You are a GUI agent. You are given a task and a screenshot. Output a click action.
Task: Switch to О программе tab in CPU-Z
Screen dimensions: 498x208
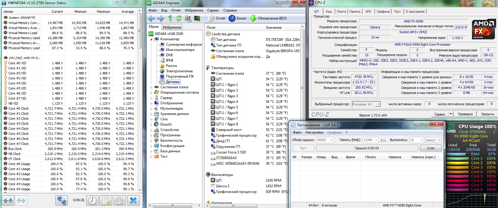(415, 12)
